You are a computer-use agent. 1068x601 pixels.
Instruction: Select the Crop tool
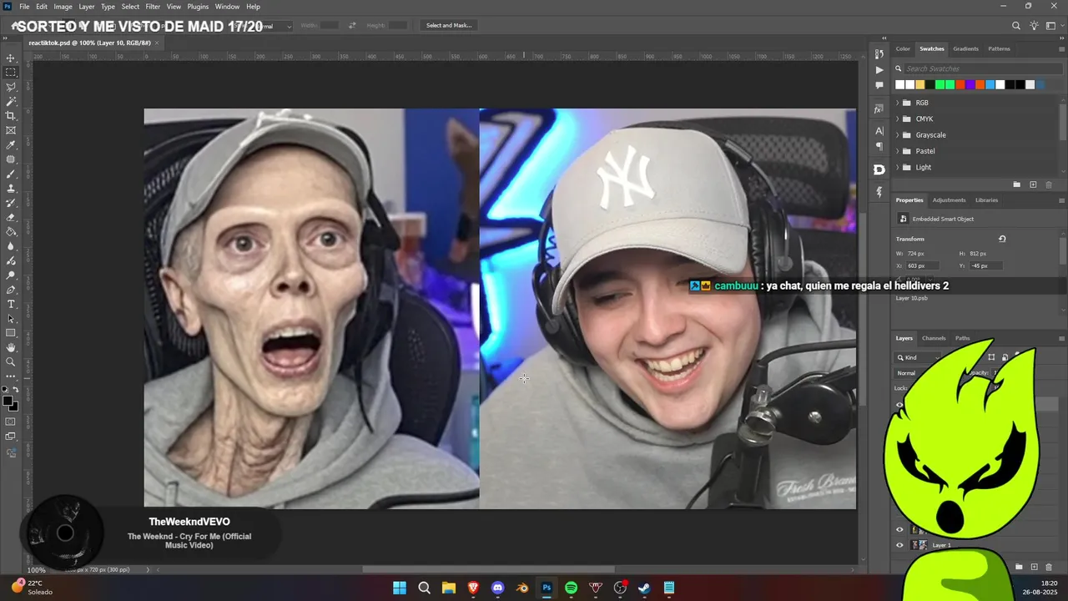[x=11, y=116]
